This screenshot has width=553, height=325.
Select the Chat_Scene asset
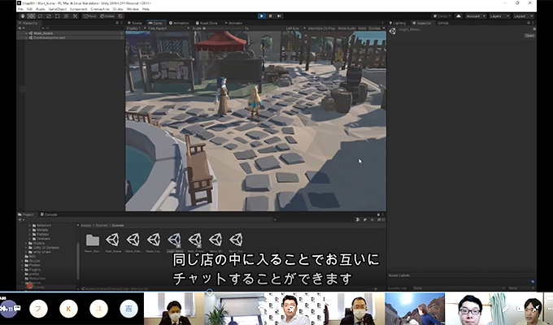[113, 242]
